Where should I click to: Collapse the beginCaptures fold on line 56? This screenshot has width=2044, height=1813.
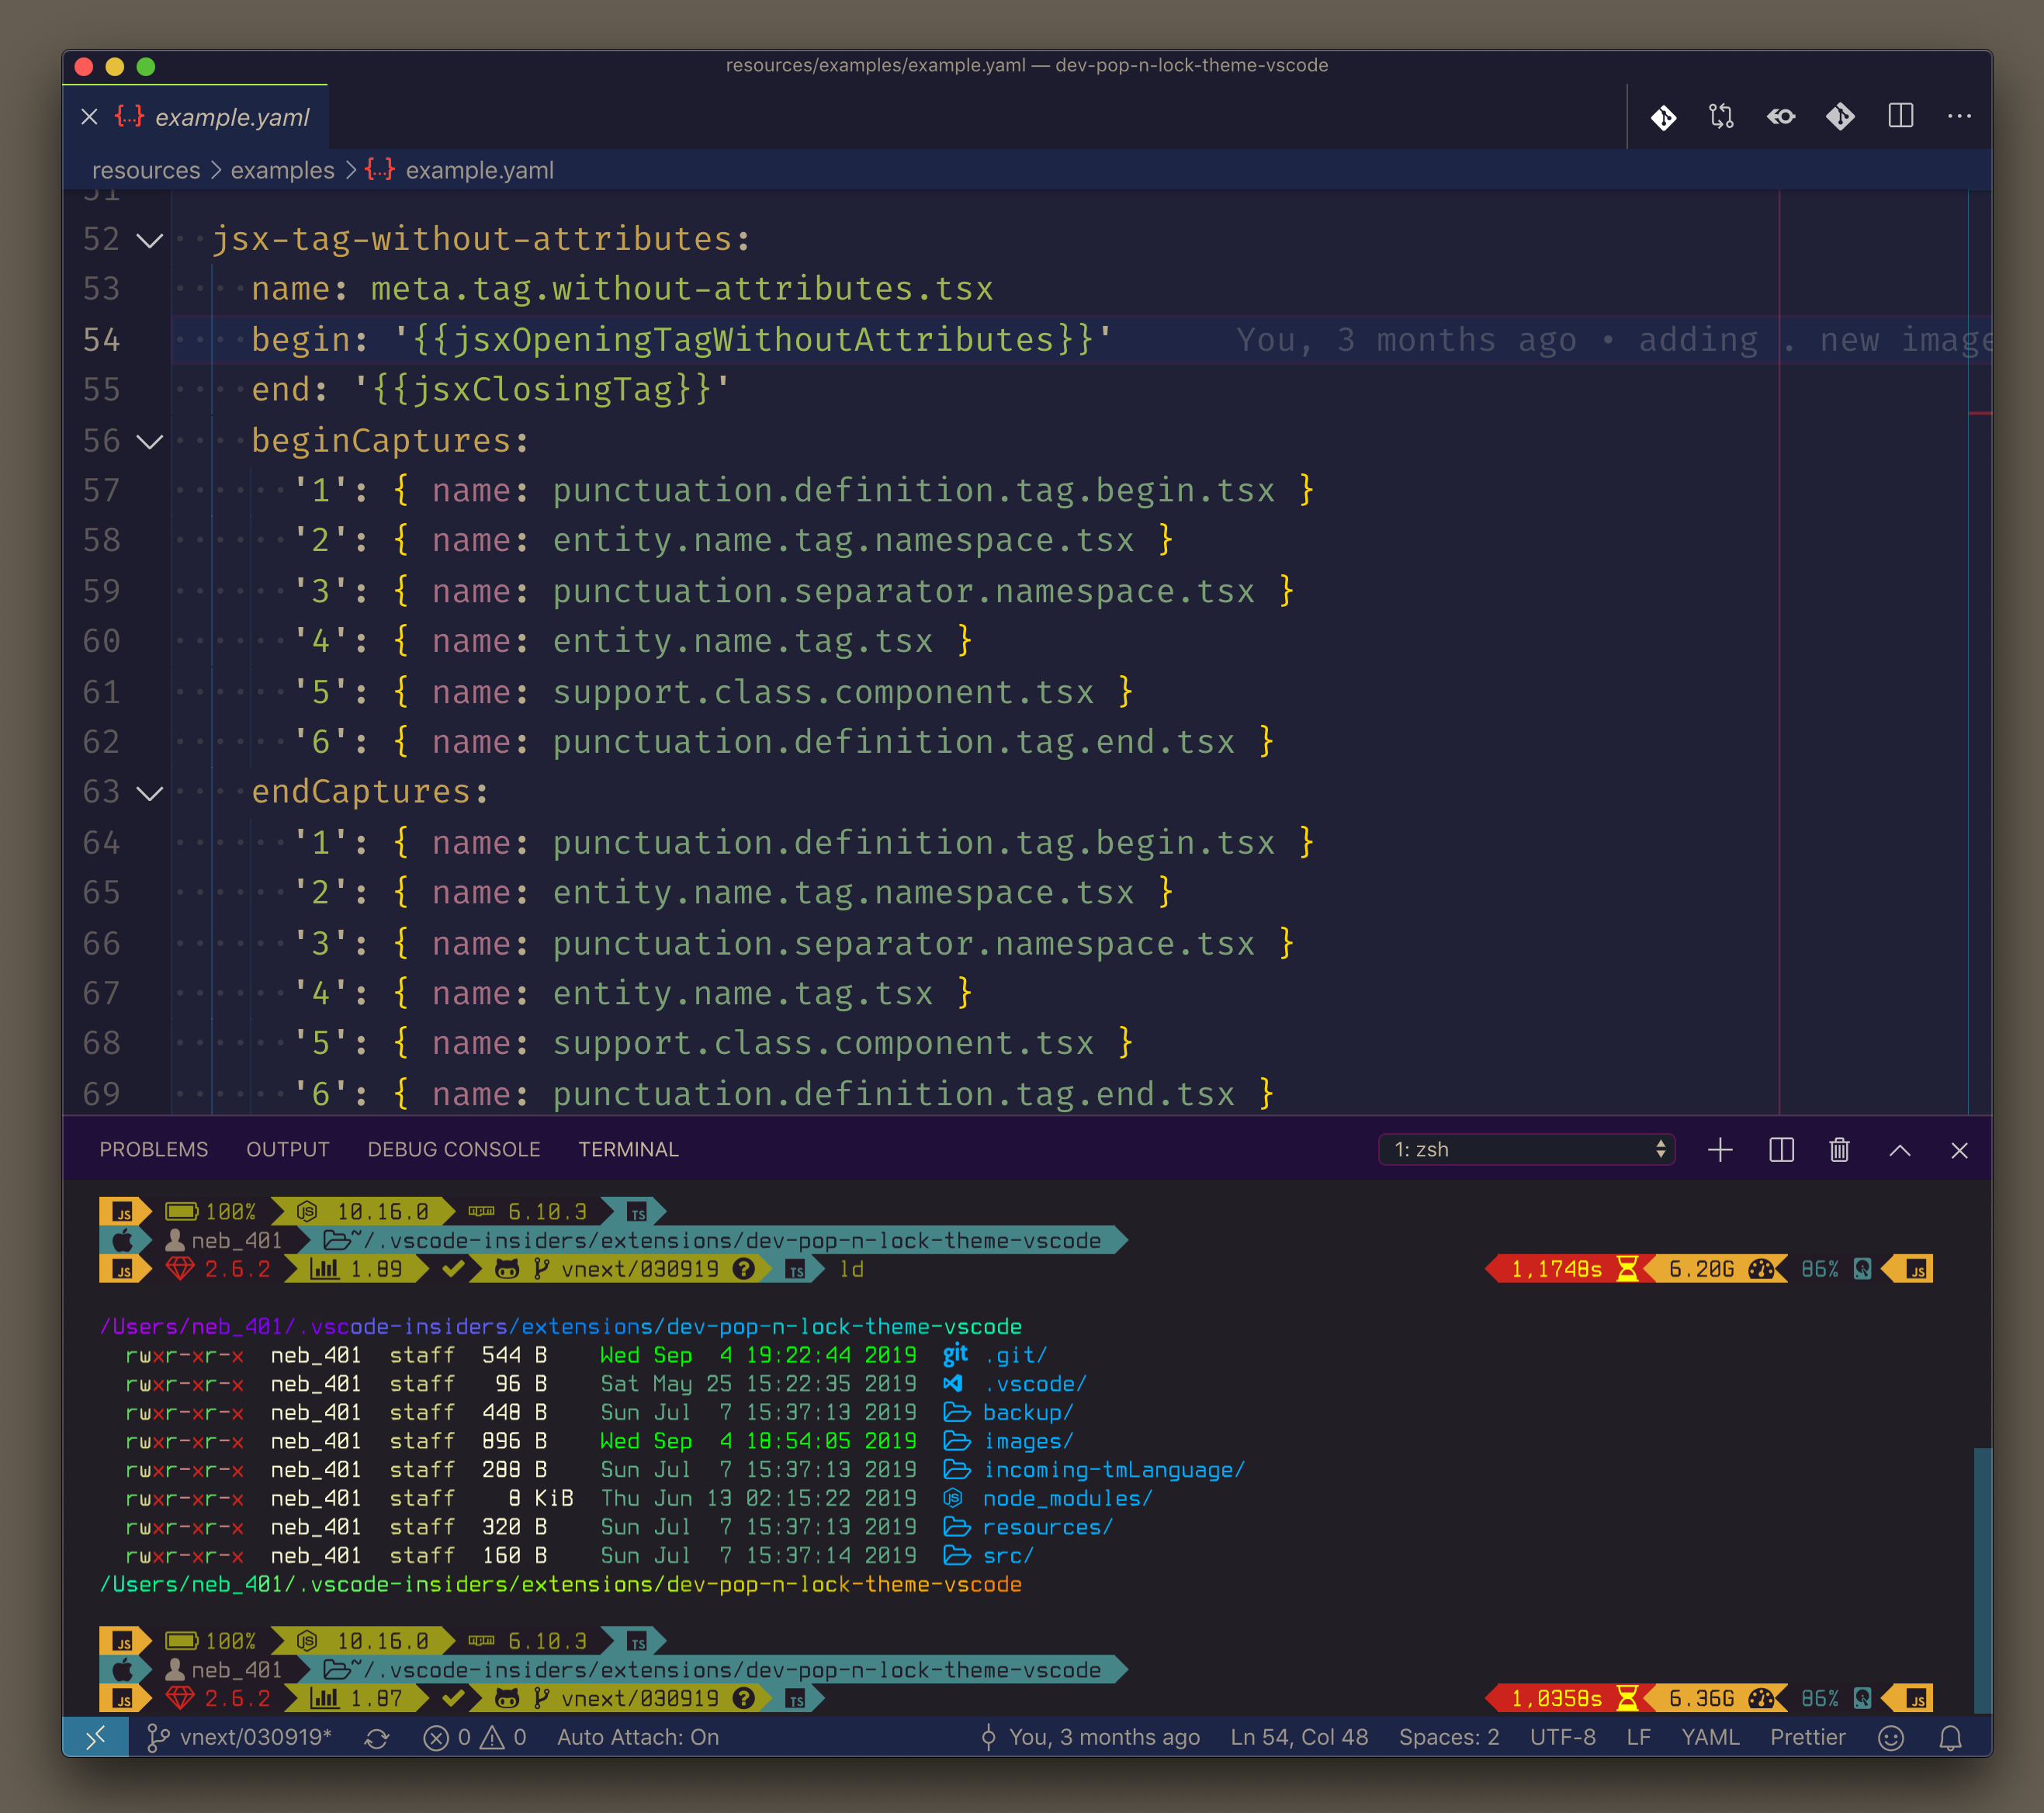coord(150,441)
